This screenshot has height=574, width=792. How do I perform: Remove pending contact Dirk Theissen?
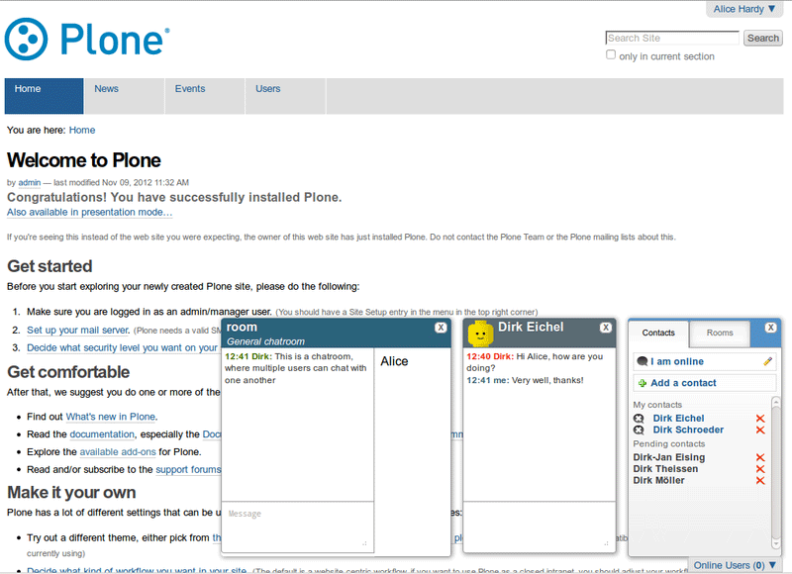point(760,469)
